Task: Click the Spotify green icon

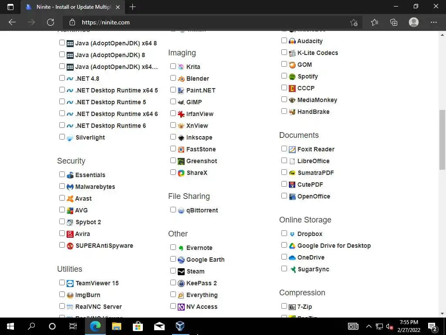Action: (x=292, y=77)
